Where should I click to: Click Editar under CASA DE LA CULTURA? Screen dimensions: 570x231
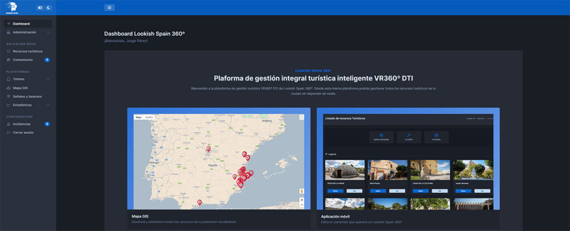tap(421, 191)
